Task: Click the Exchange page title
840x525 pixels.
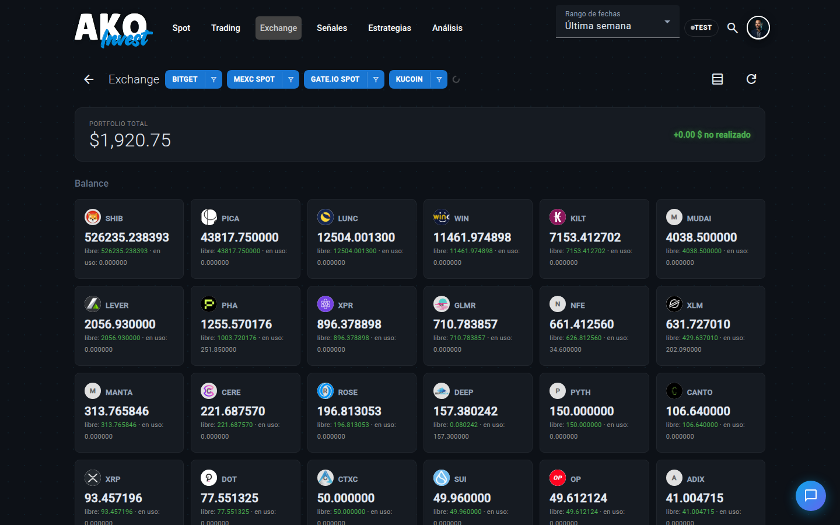Action: point(134,79)
